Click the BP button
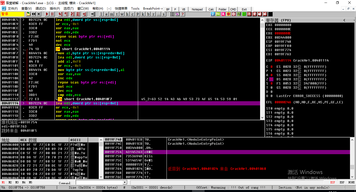 [x=168, y=9]
